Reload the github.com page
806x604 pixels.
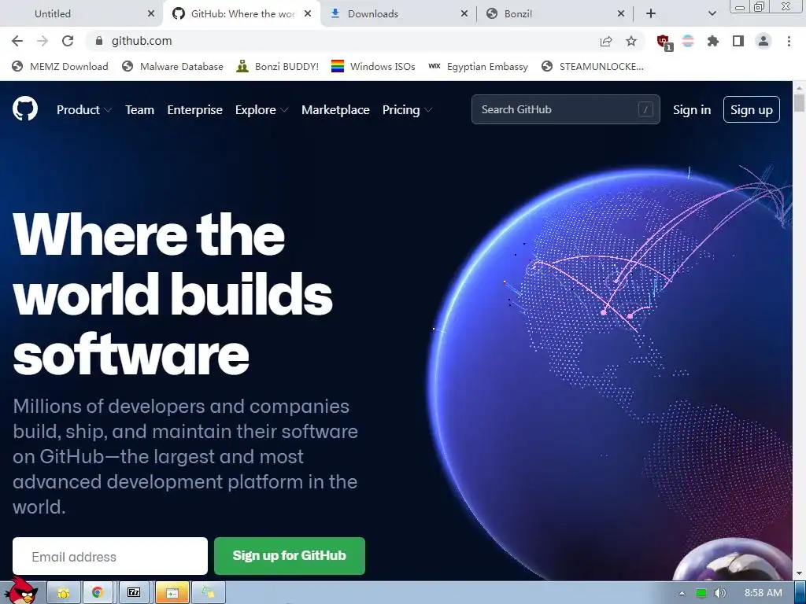coord(68,41)
